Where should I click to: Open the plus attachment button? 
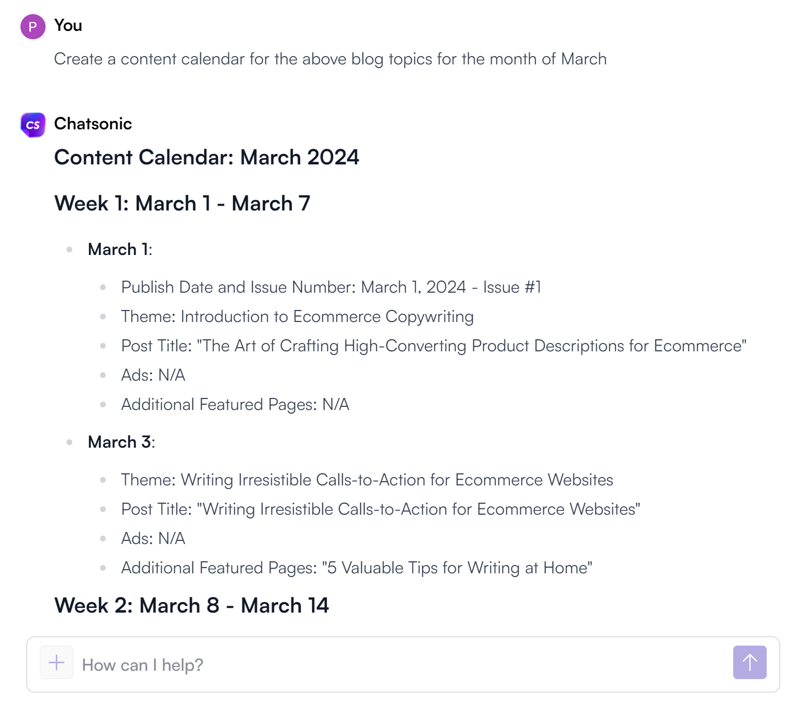[57, 663]
